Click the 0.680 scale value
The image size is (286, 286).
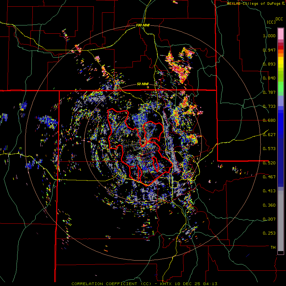pyautogui.click(x=269, y=120)
